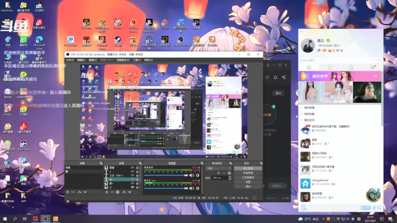Screen dimensions: 397x223
Task: Toggle lock on the first image source in OBS
Action: click(137, 167)
